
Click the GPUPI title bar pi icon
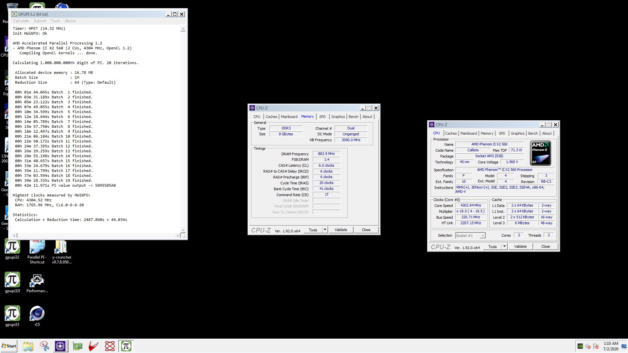coord(14,14)
